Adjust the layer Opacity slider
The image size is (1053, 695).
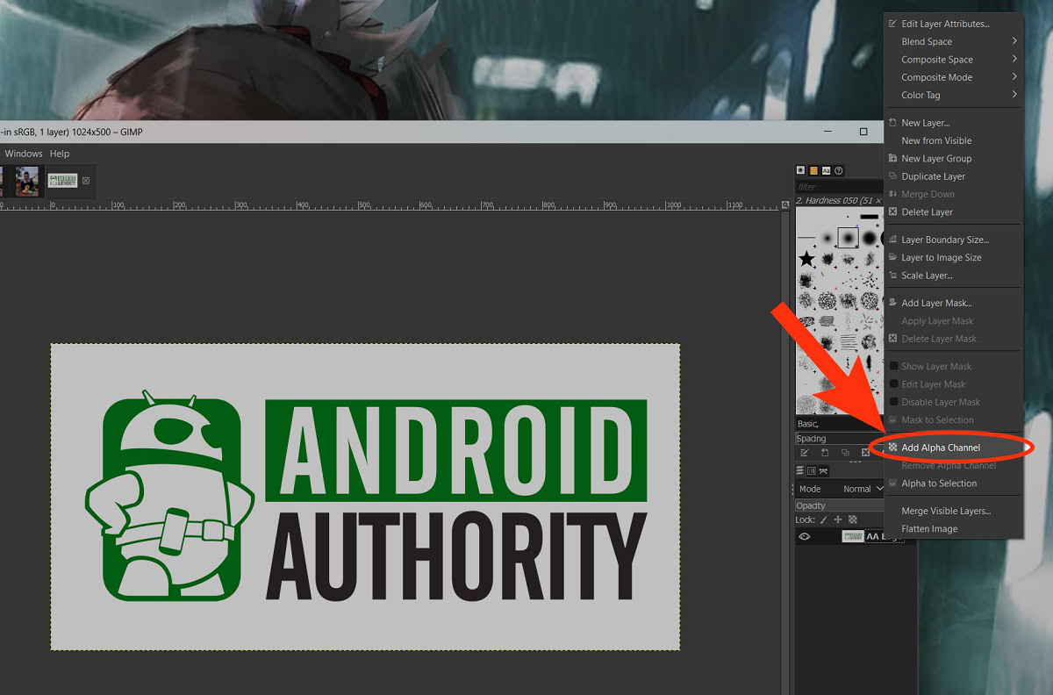click(x=838, y=505)
